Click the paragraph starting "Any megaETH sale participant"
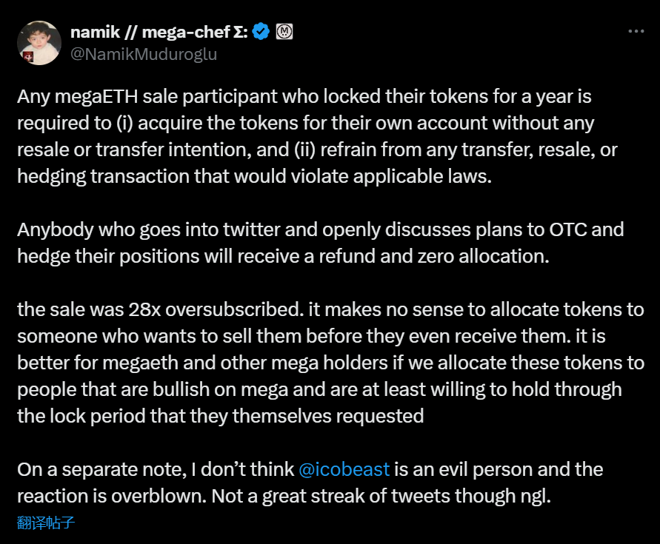The height and width of the screenshot is (544, 660). 305,136
